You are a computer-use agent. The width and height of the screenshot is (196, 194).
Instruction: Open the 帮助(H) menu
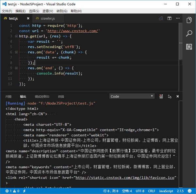[76, 11]
